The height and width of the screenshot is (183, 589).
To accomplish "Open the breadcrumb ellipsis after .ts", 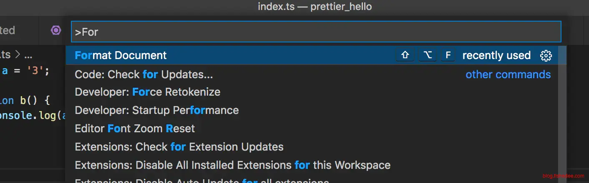I will (x=28, y=54).
